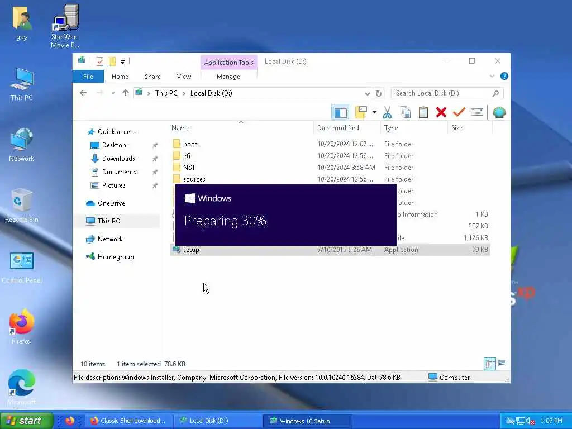
Task: Click the email envelope toolbar icon
Action: (477, 112)
